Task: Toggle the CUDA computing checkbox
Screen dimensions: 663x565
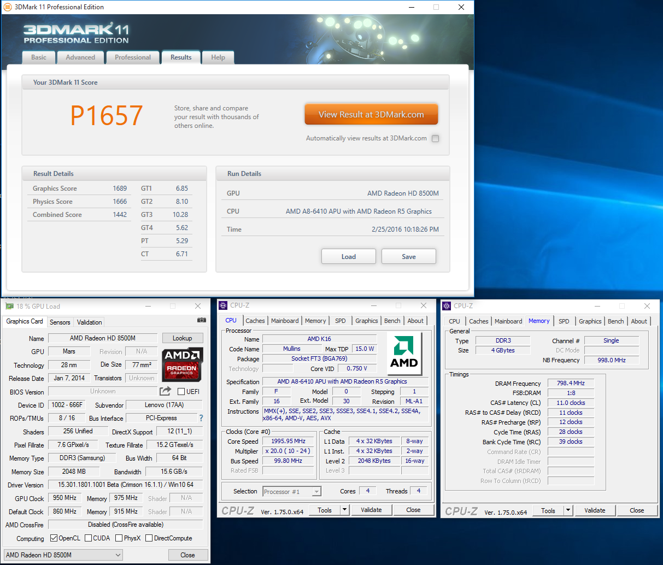Action: point(89,538)
